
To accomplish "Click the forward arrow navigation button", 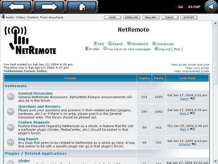I will pos(49,7).
